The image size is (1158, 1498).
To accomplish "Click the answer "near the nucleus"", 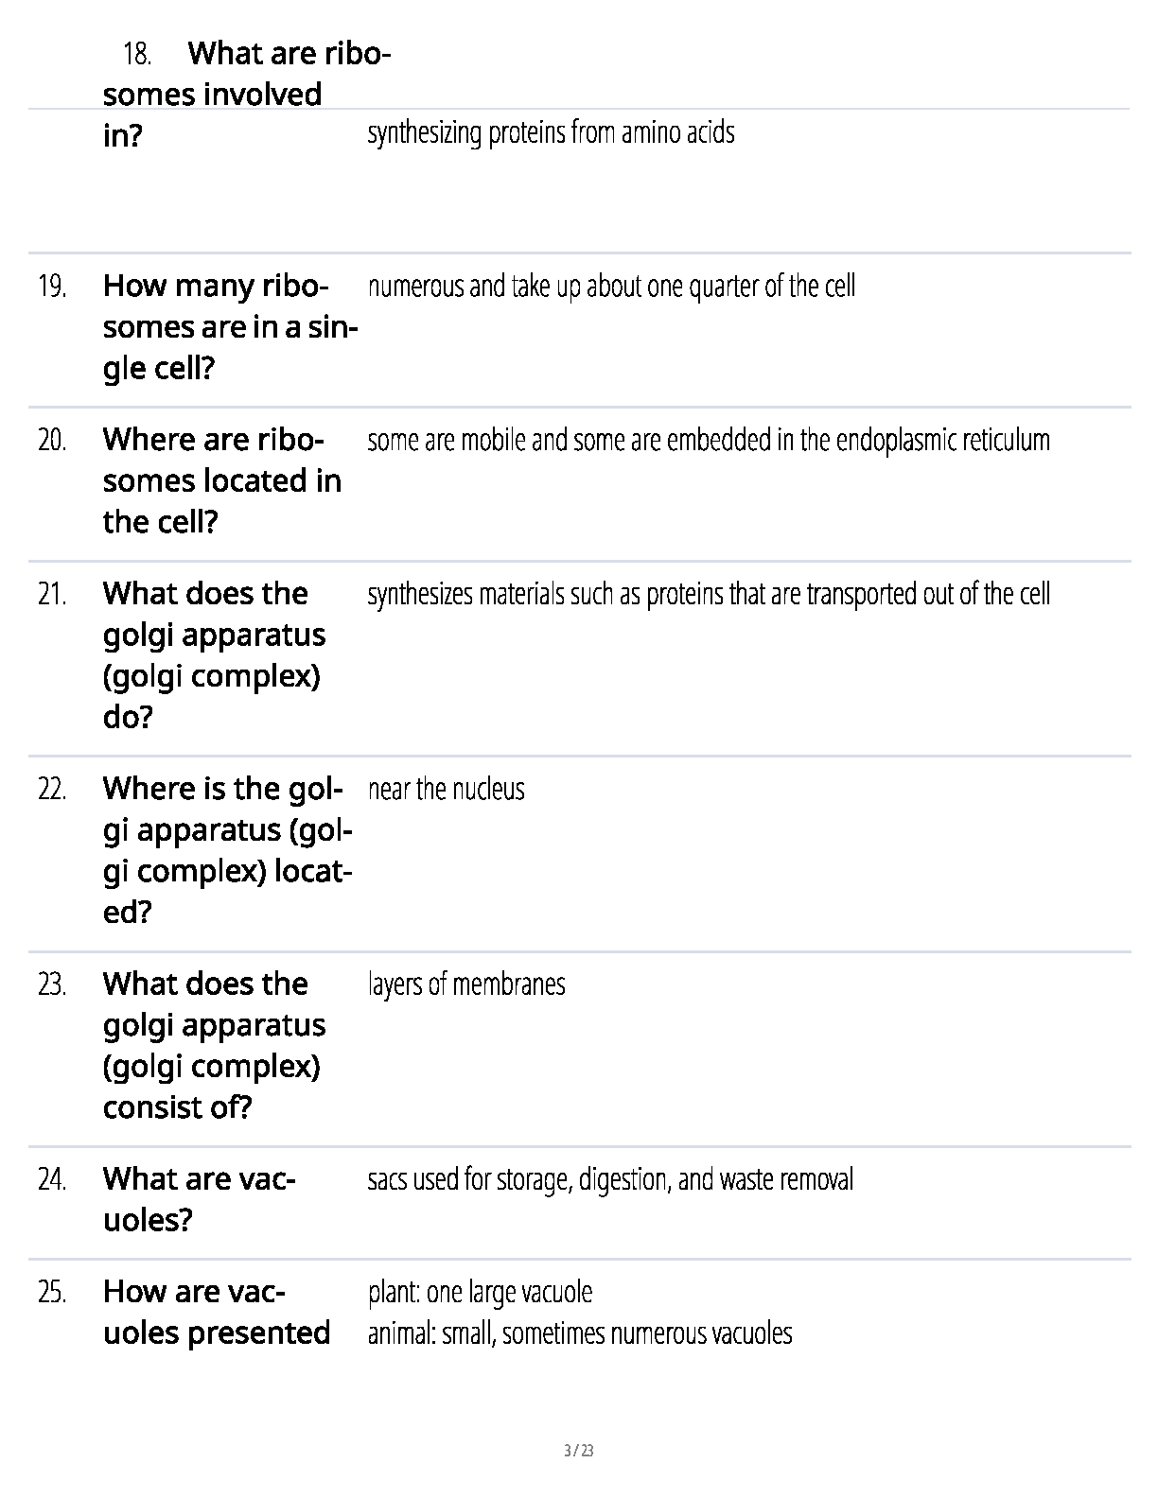I will [x=446, y=789].
